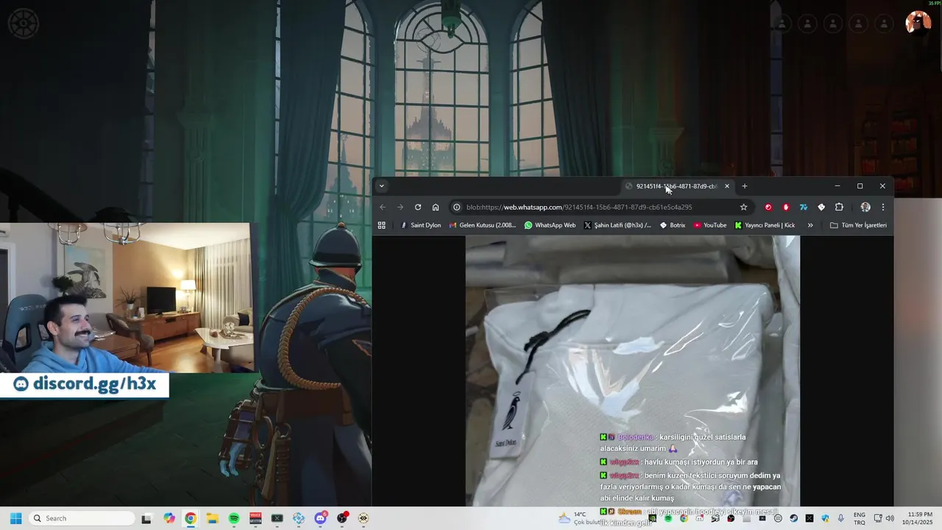Image resolution: width=942 pixels, height=530 pixels.
Task: Open the Saint Dylon bookmark
Action: click(421, 225)
